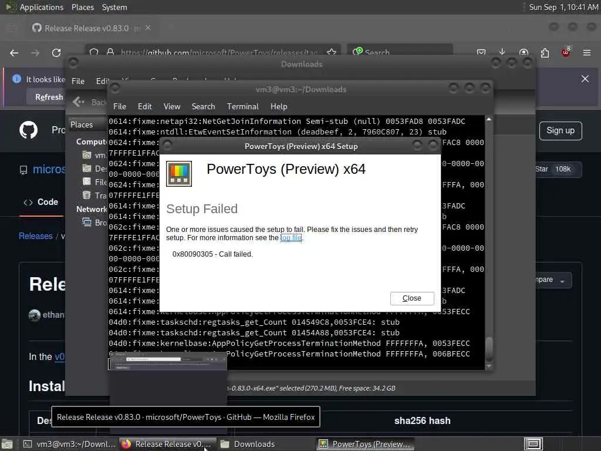
Task: Click the ethan author avatar
Action: coord(35,315)
